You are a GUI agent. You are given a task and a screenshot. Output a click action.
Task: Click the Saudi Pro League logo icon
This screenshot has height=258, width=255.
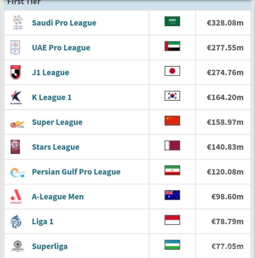(x=18, y=23)
